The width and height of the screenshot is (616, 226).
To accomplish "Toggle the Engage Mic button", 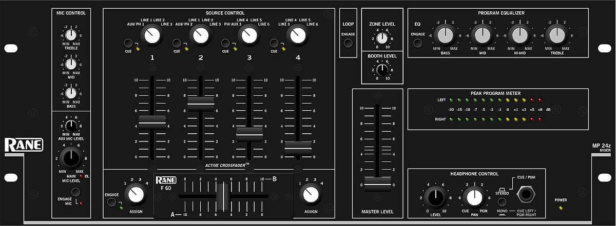I will [x=75, y=192].
